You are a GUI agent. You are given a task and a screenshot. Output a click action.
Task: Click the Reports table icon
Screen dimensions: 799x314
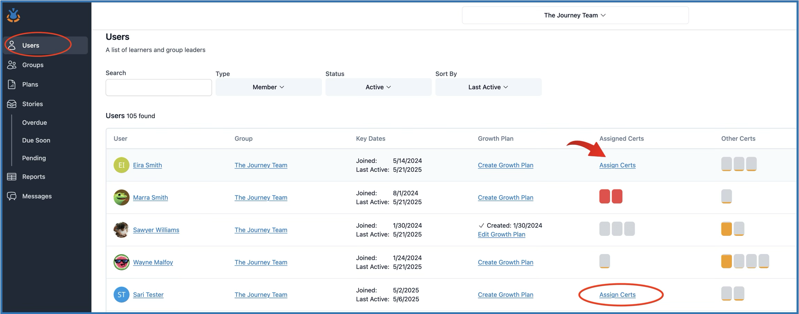tap(12, 177)
